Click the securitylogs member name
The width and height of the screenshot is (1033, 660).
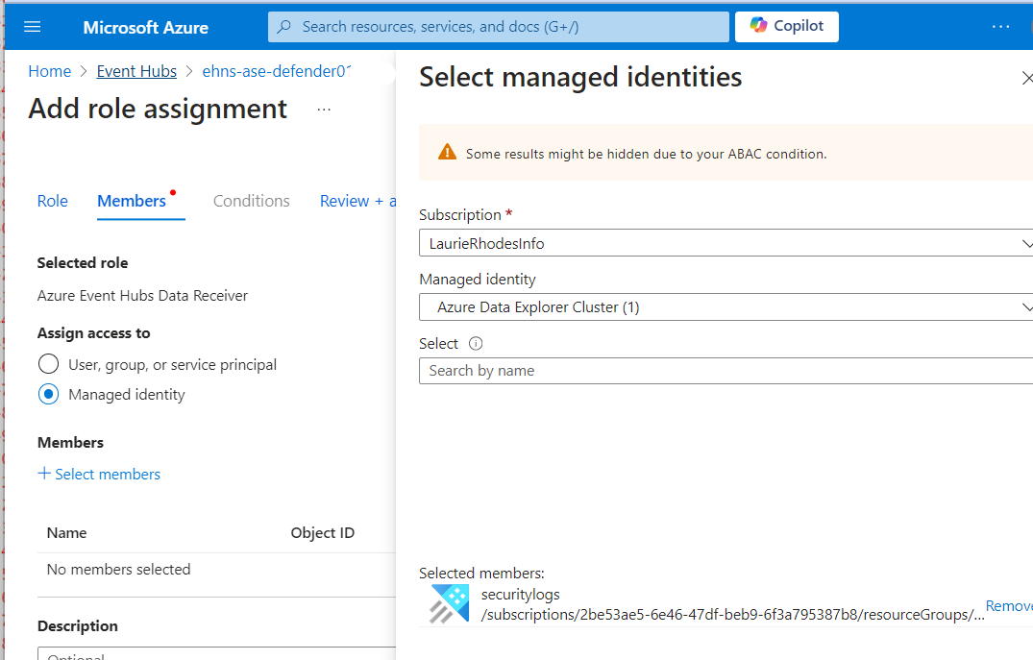pyautogui.click(x=521, y=594)
